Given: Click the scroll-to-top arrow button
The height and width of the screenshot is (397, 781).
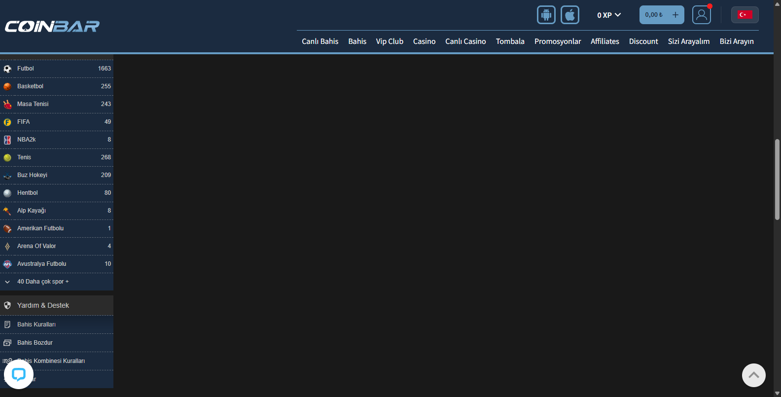Looking at the screenshot, I should (753, 375).
